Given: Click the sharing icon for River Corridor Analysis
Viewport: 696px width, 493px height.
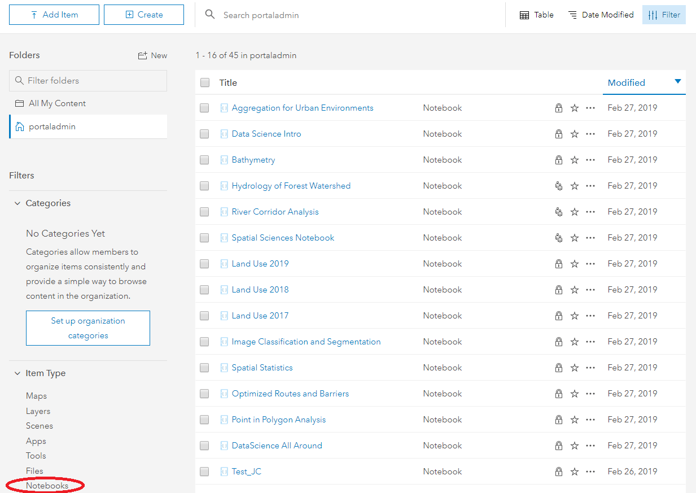Looking at the screenshot, I should (559, 212).
